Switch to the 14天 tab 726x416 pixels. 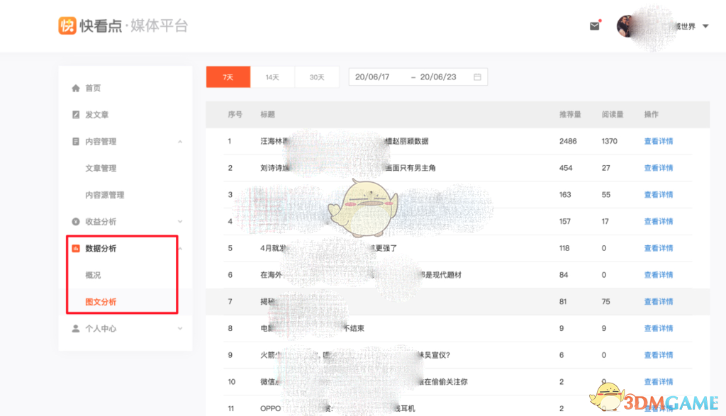tap(272, 77)
